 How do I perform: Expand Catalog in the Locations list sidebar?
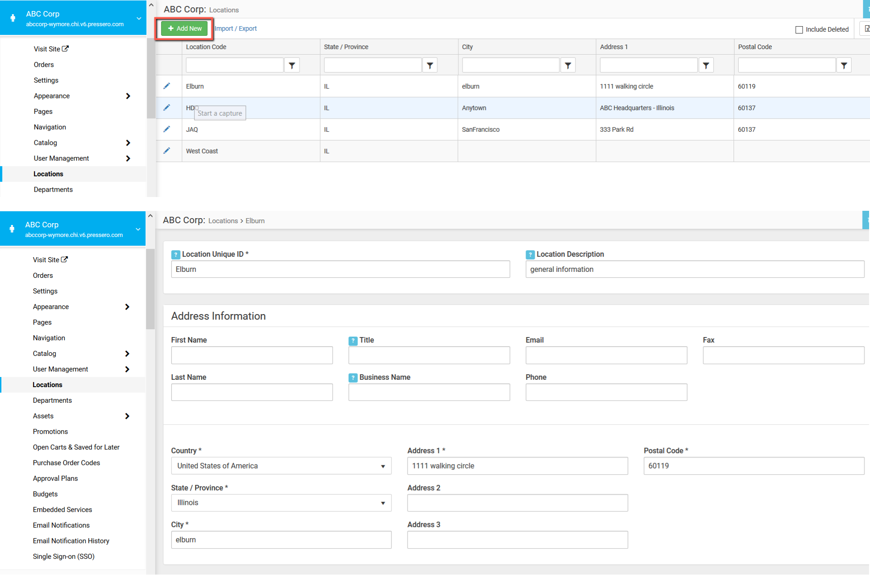tap(128, 143)
